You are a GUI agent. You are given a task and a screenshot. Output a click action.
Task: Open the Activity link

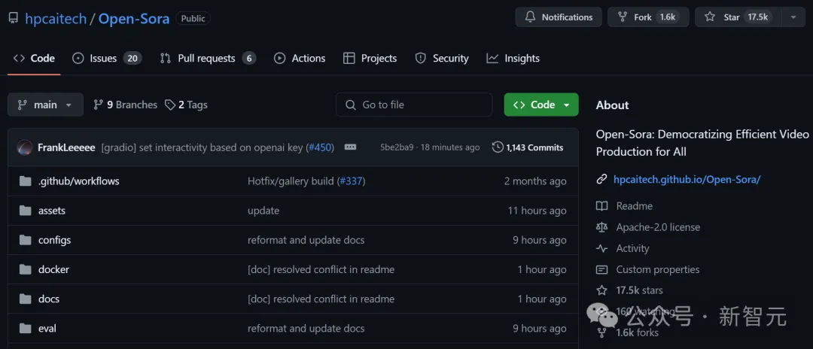click(632, 248)
